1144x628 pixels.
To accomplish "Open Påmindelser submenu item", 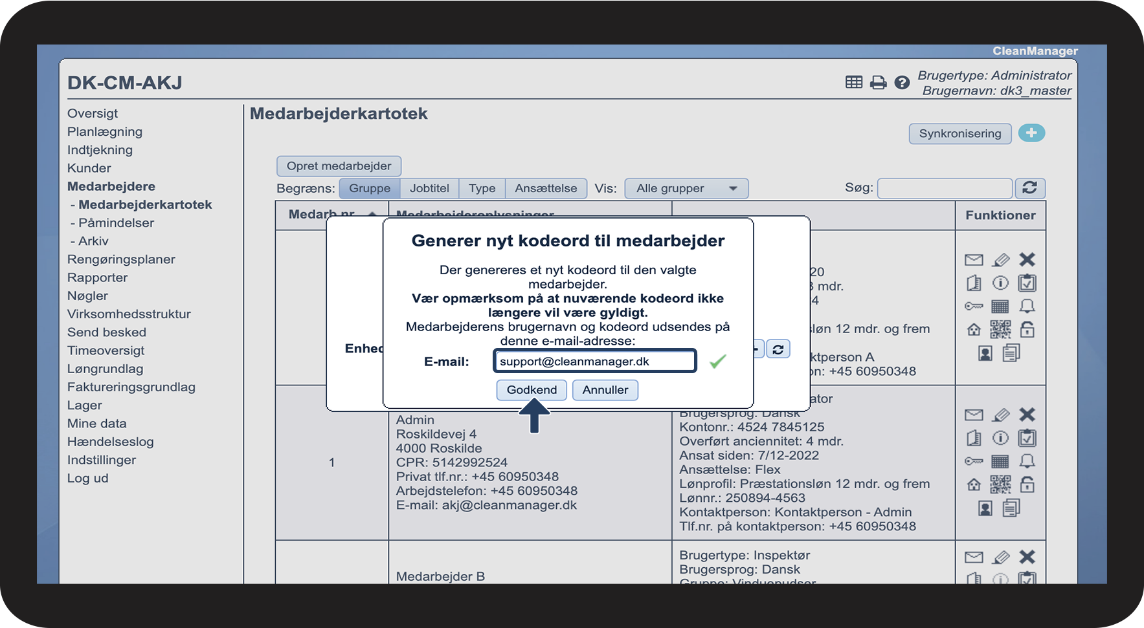I will click(116, 222).
